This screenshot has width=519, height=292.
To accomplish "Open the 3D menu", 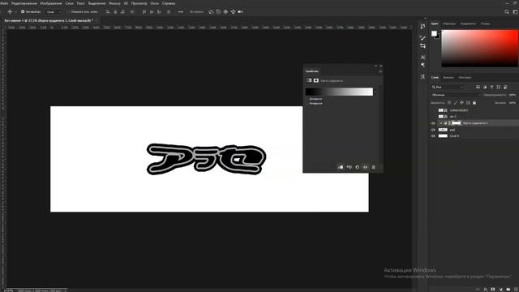I will click(126, 3).
